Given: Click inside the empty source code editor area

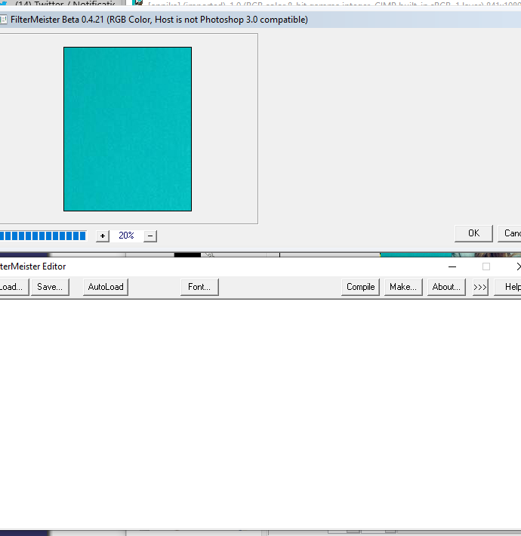Looking at the screenshot, I should point(260,414).
